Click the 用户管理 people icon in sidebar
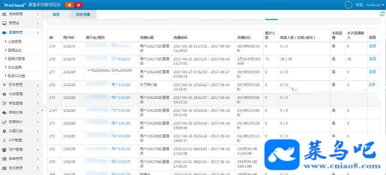Viewport: 386px width, 175px height. 4,149
